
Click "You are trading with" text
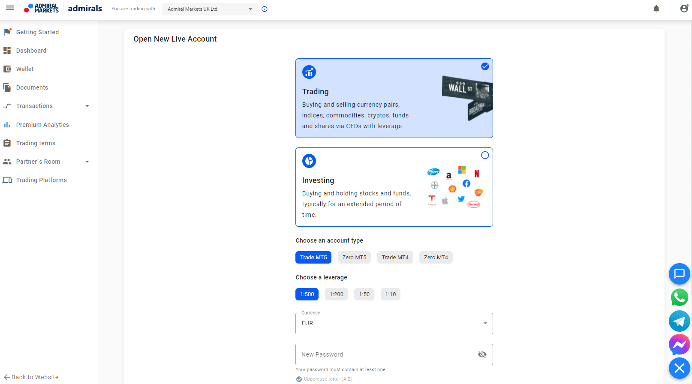[133, 9]
